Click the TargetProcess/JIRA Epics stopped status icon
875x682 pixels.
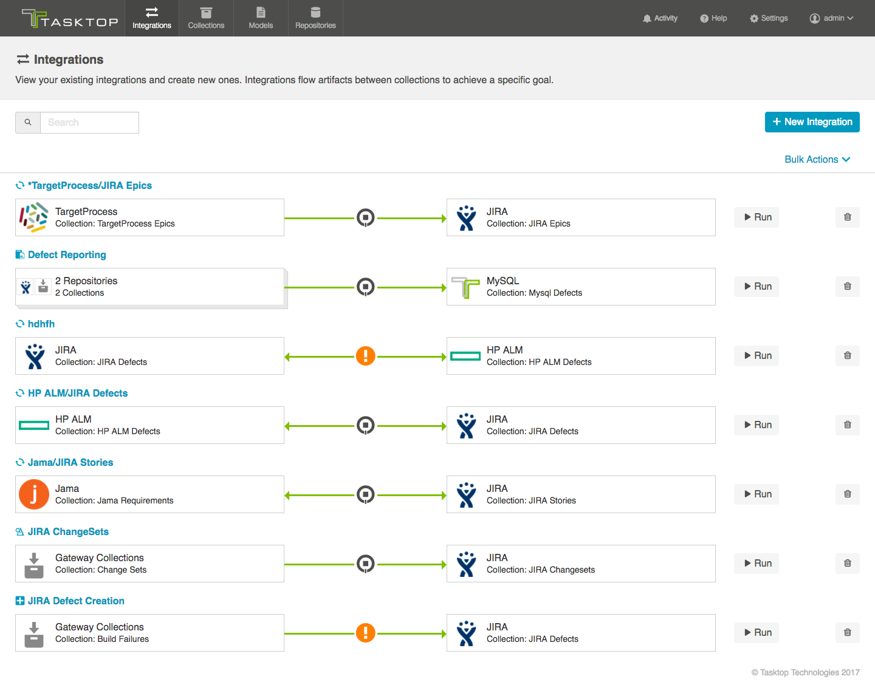pos(365,217)
